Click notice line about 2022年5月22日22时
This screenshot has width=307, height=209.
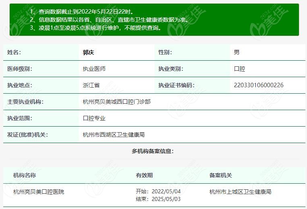82,12
